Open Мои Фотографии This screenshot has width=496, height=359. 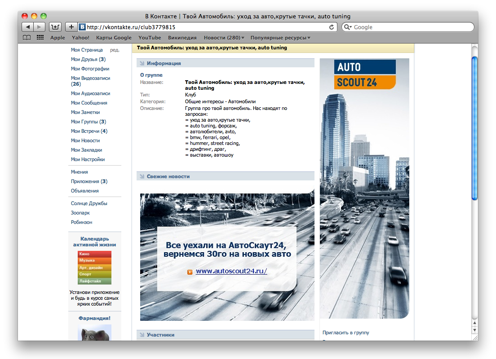tap(90, 69)
